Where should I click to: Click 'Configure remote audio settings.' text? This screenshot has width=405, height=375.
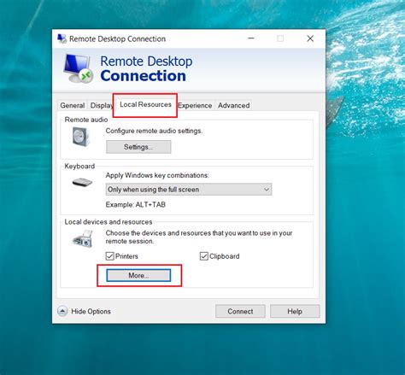click(154, 131)
